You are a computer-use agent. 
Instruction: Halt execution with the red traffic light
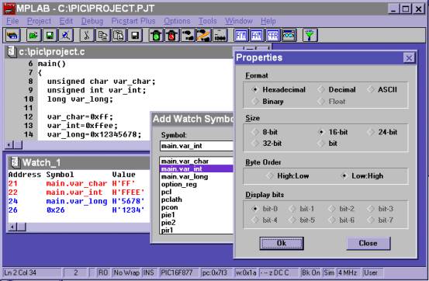171,36
